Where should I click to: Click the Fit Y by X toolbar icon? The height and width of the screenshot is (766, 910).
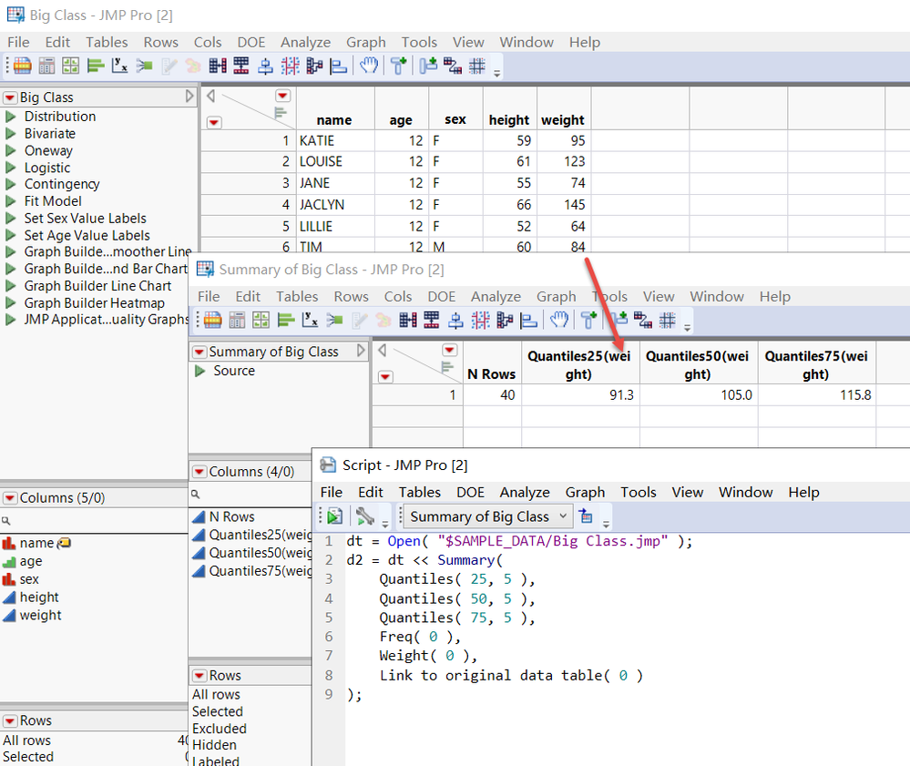tap(120, 66)
